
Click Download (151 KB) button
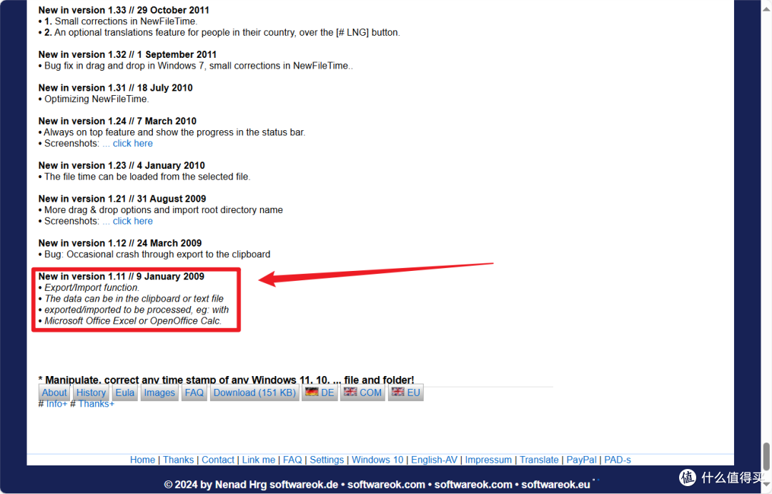(254, 392)
